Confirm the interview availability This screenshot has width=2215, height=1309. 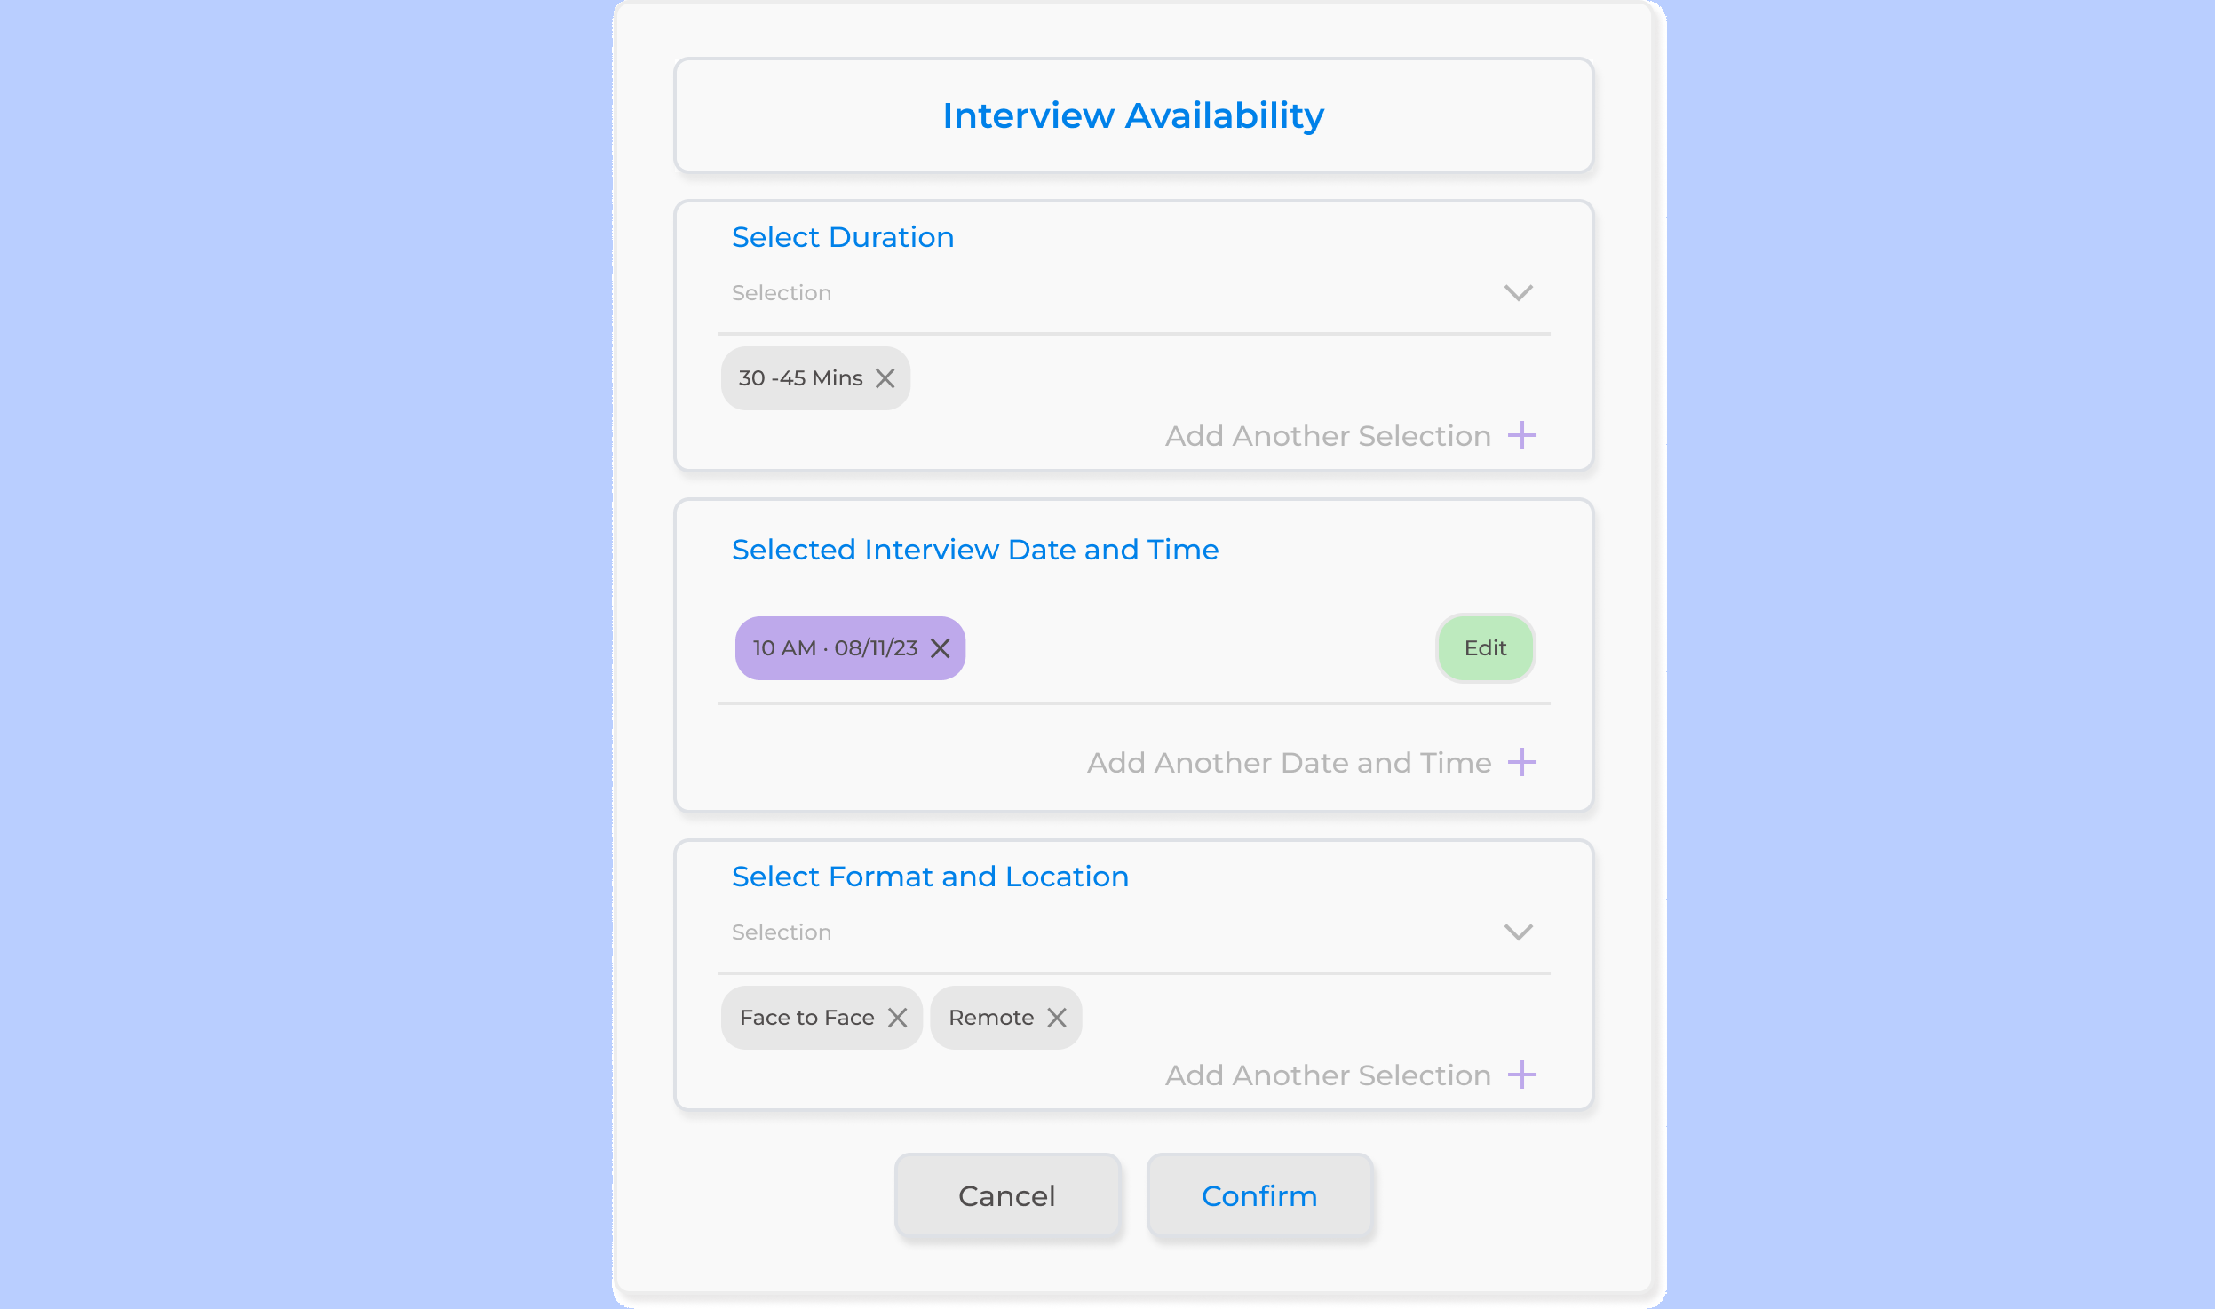coord(1259,1196)
